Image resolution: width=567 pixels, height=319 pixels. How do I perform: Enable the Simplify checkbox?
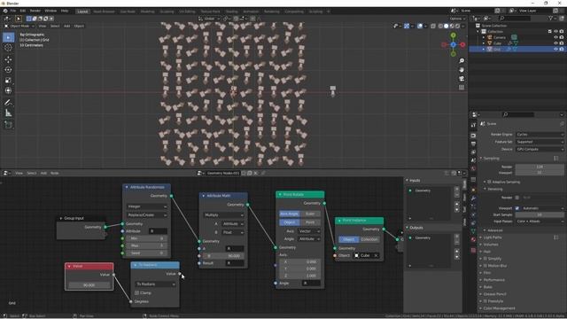[x=485, y=259]
